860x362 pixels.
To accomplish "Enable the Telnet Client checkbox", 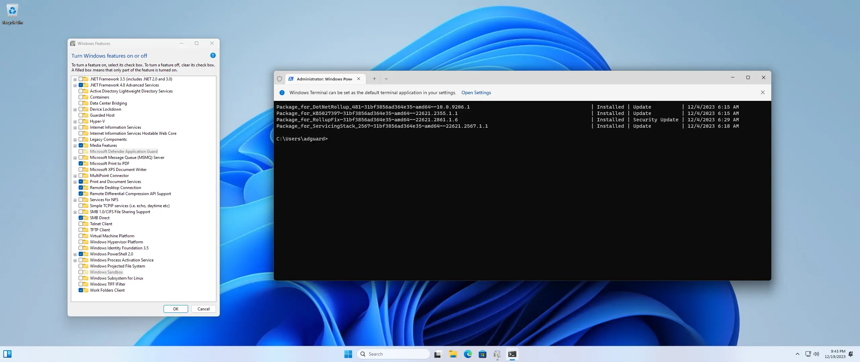I will (81, 224).
